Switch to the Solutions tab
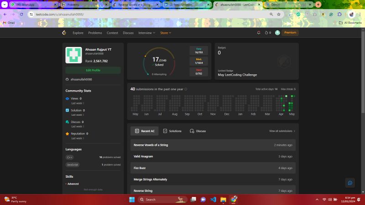 pyautogui.click(x=172, y=131)
